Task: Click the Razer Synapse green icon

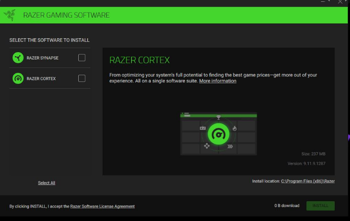Action: tap(18, 58)
